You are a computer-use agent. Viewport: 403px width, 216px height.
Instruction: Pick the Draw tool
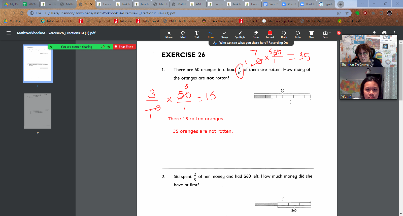(x=211, y=34)
